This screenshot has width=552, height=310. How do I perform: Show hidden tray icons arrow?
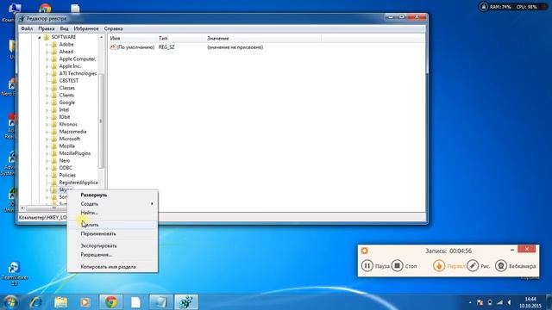470,302
